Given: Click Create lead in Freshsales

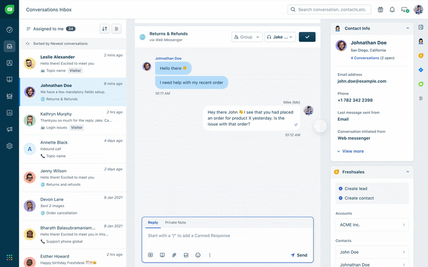Looking at the screenshot, I should pos(353,189).
